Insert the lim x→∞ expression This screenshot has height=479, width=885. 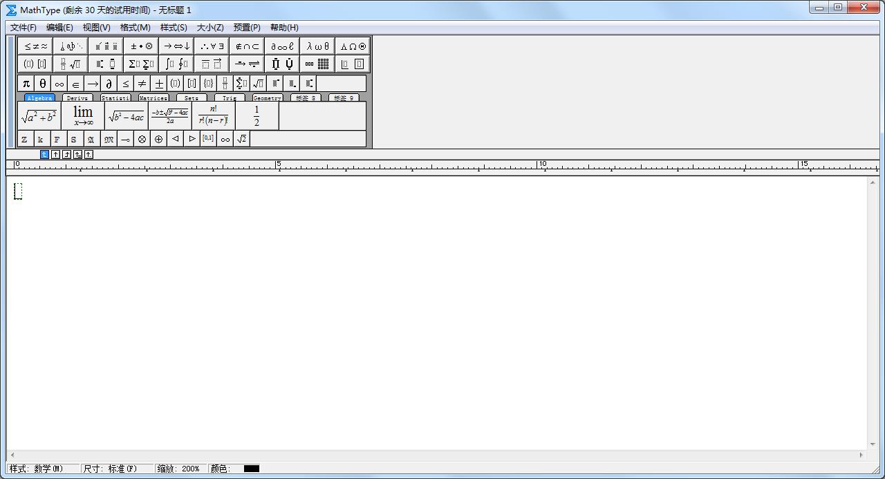[x=83, y=116]
